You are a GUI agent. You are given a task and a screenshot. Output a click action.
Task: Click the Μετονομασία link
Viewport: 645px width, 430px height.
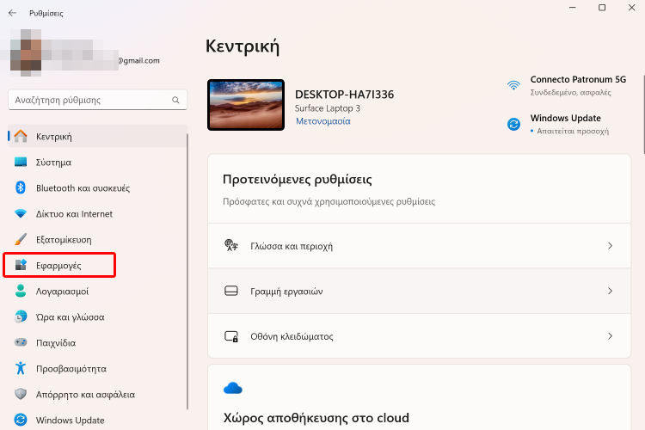(322, 121)
